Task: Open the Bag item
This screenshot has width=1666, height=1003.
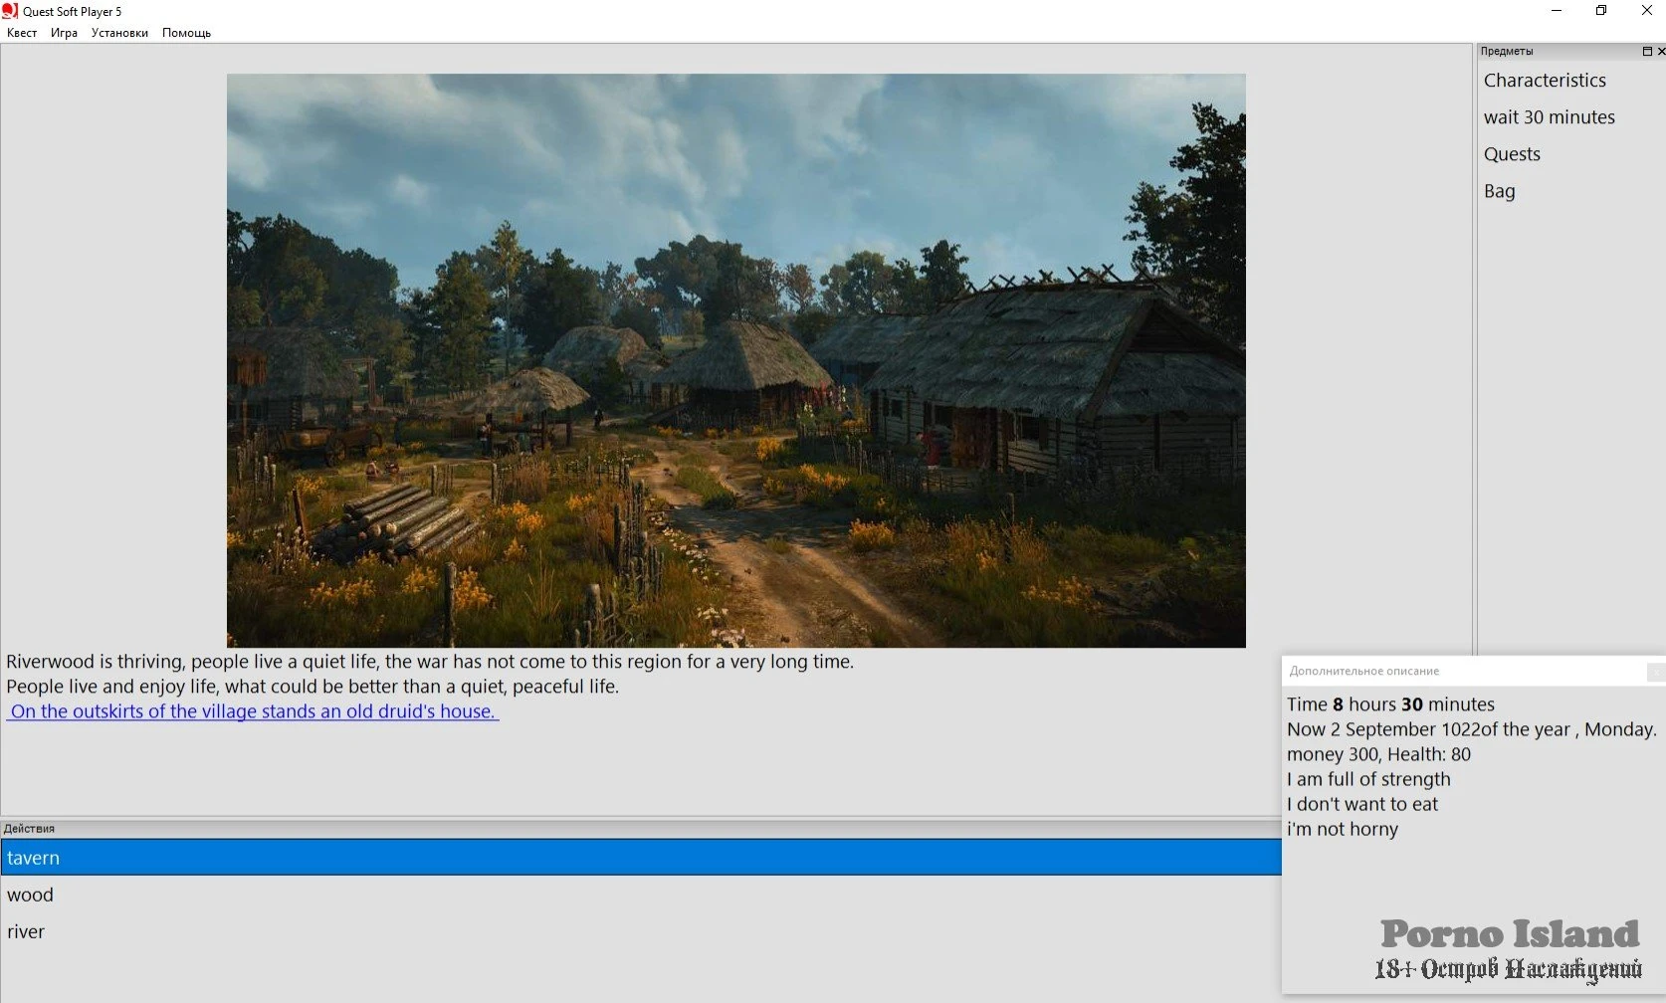Action: pos(1499,191)
